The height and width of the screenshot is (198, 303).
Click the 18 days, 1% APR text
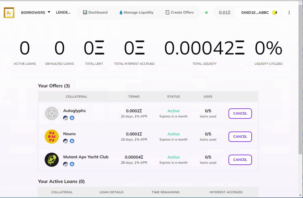point(134,139)
